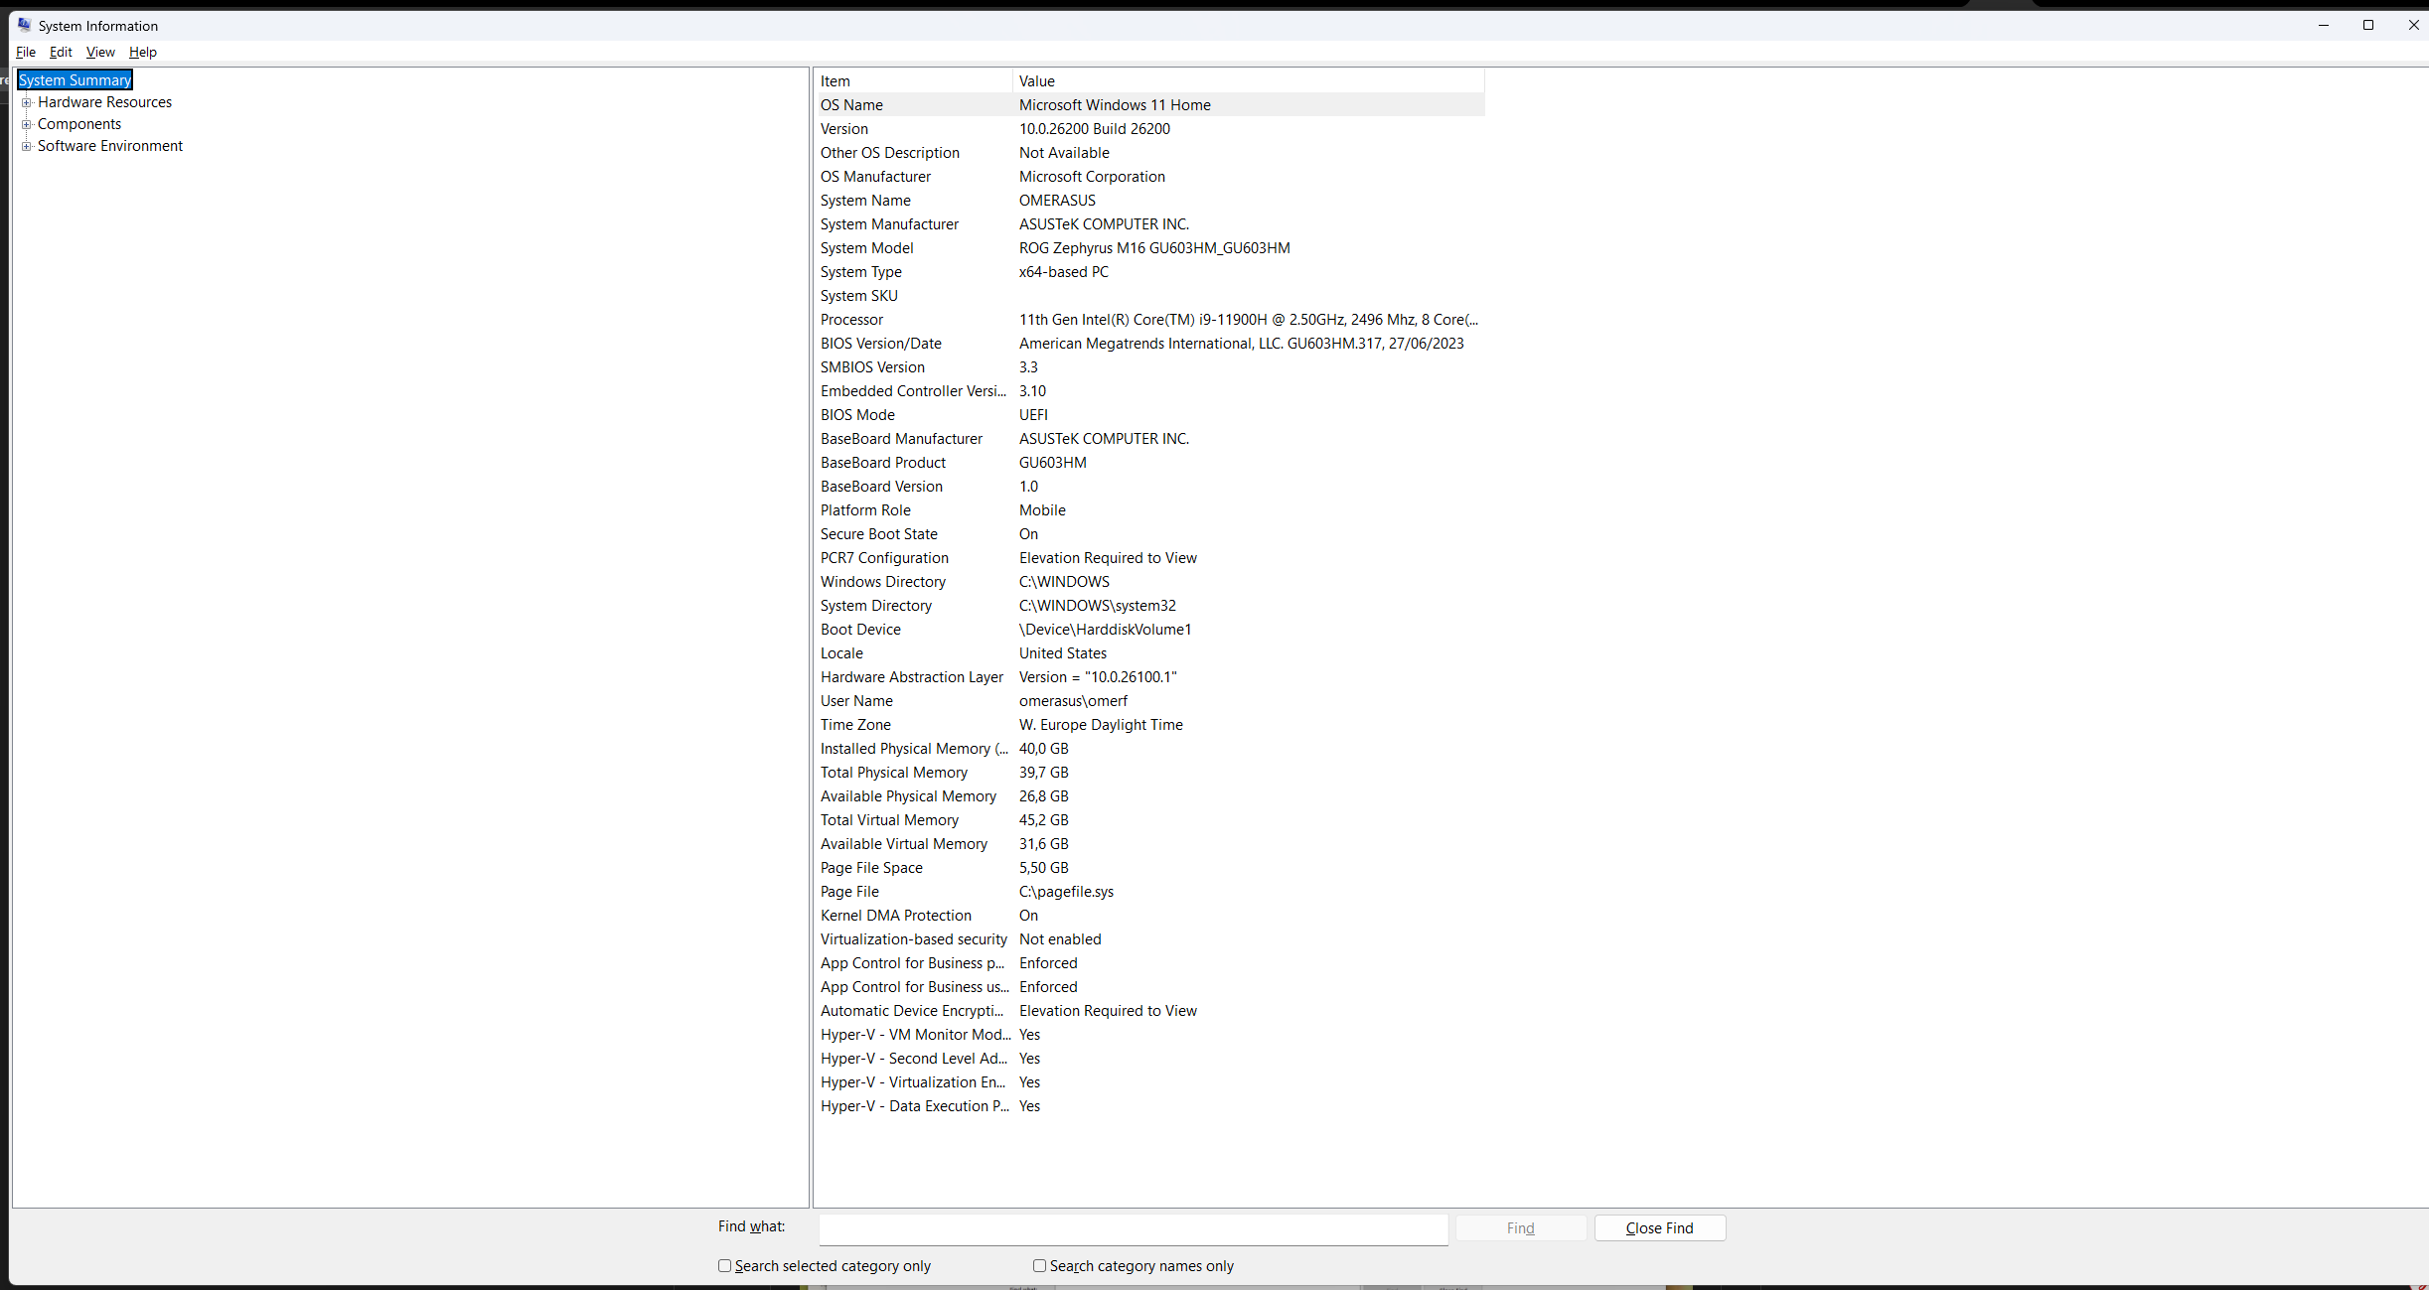
Task: Click the C:\WINDOWS\system32 value
Action: point(1098,606)
